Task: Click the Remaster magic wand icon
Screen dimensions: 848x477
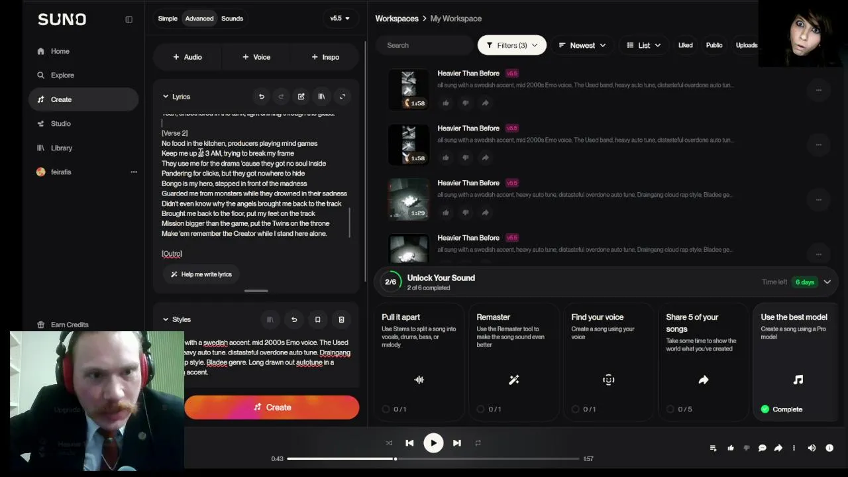Action: tap(514, 380)
